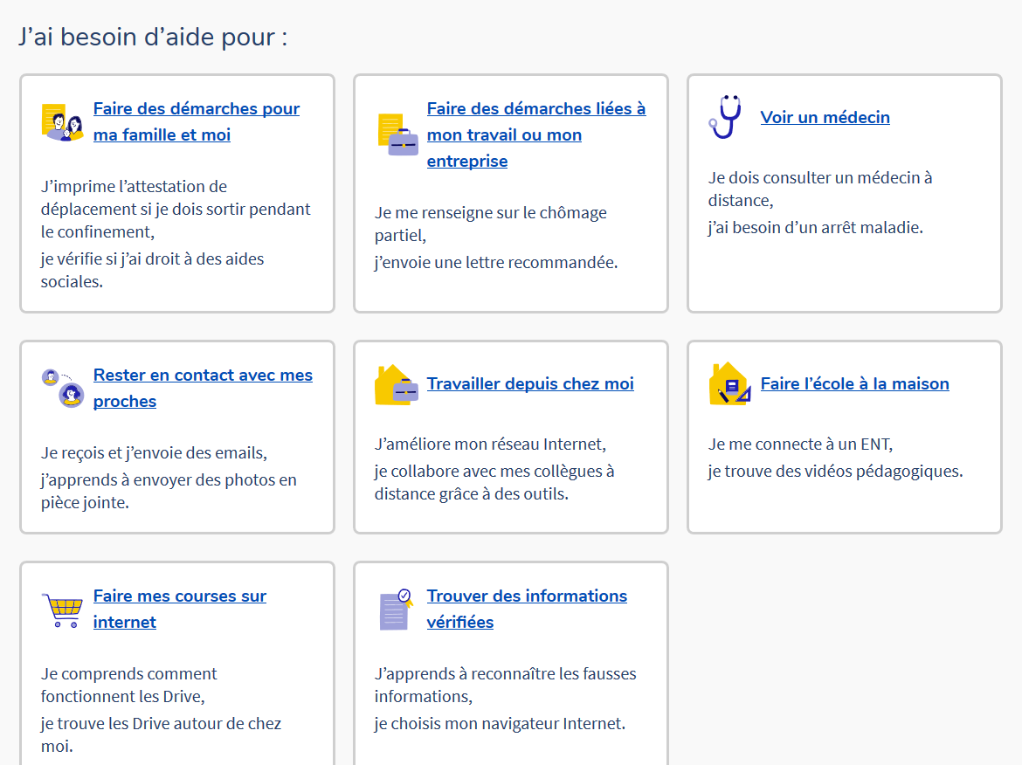Open the 'Faire l'école à la maison' link
1022x765 pixels.
(854, 383)
